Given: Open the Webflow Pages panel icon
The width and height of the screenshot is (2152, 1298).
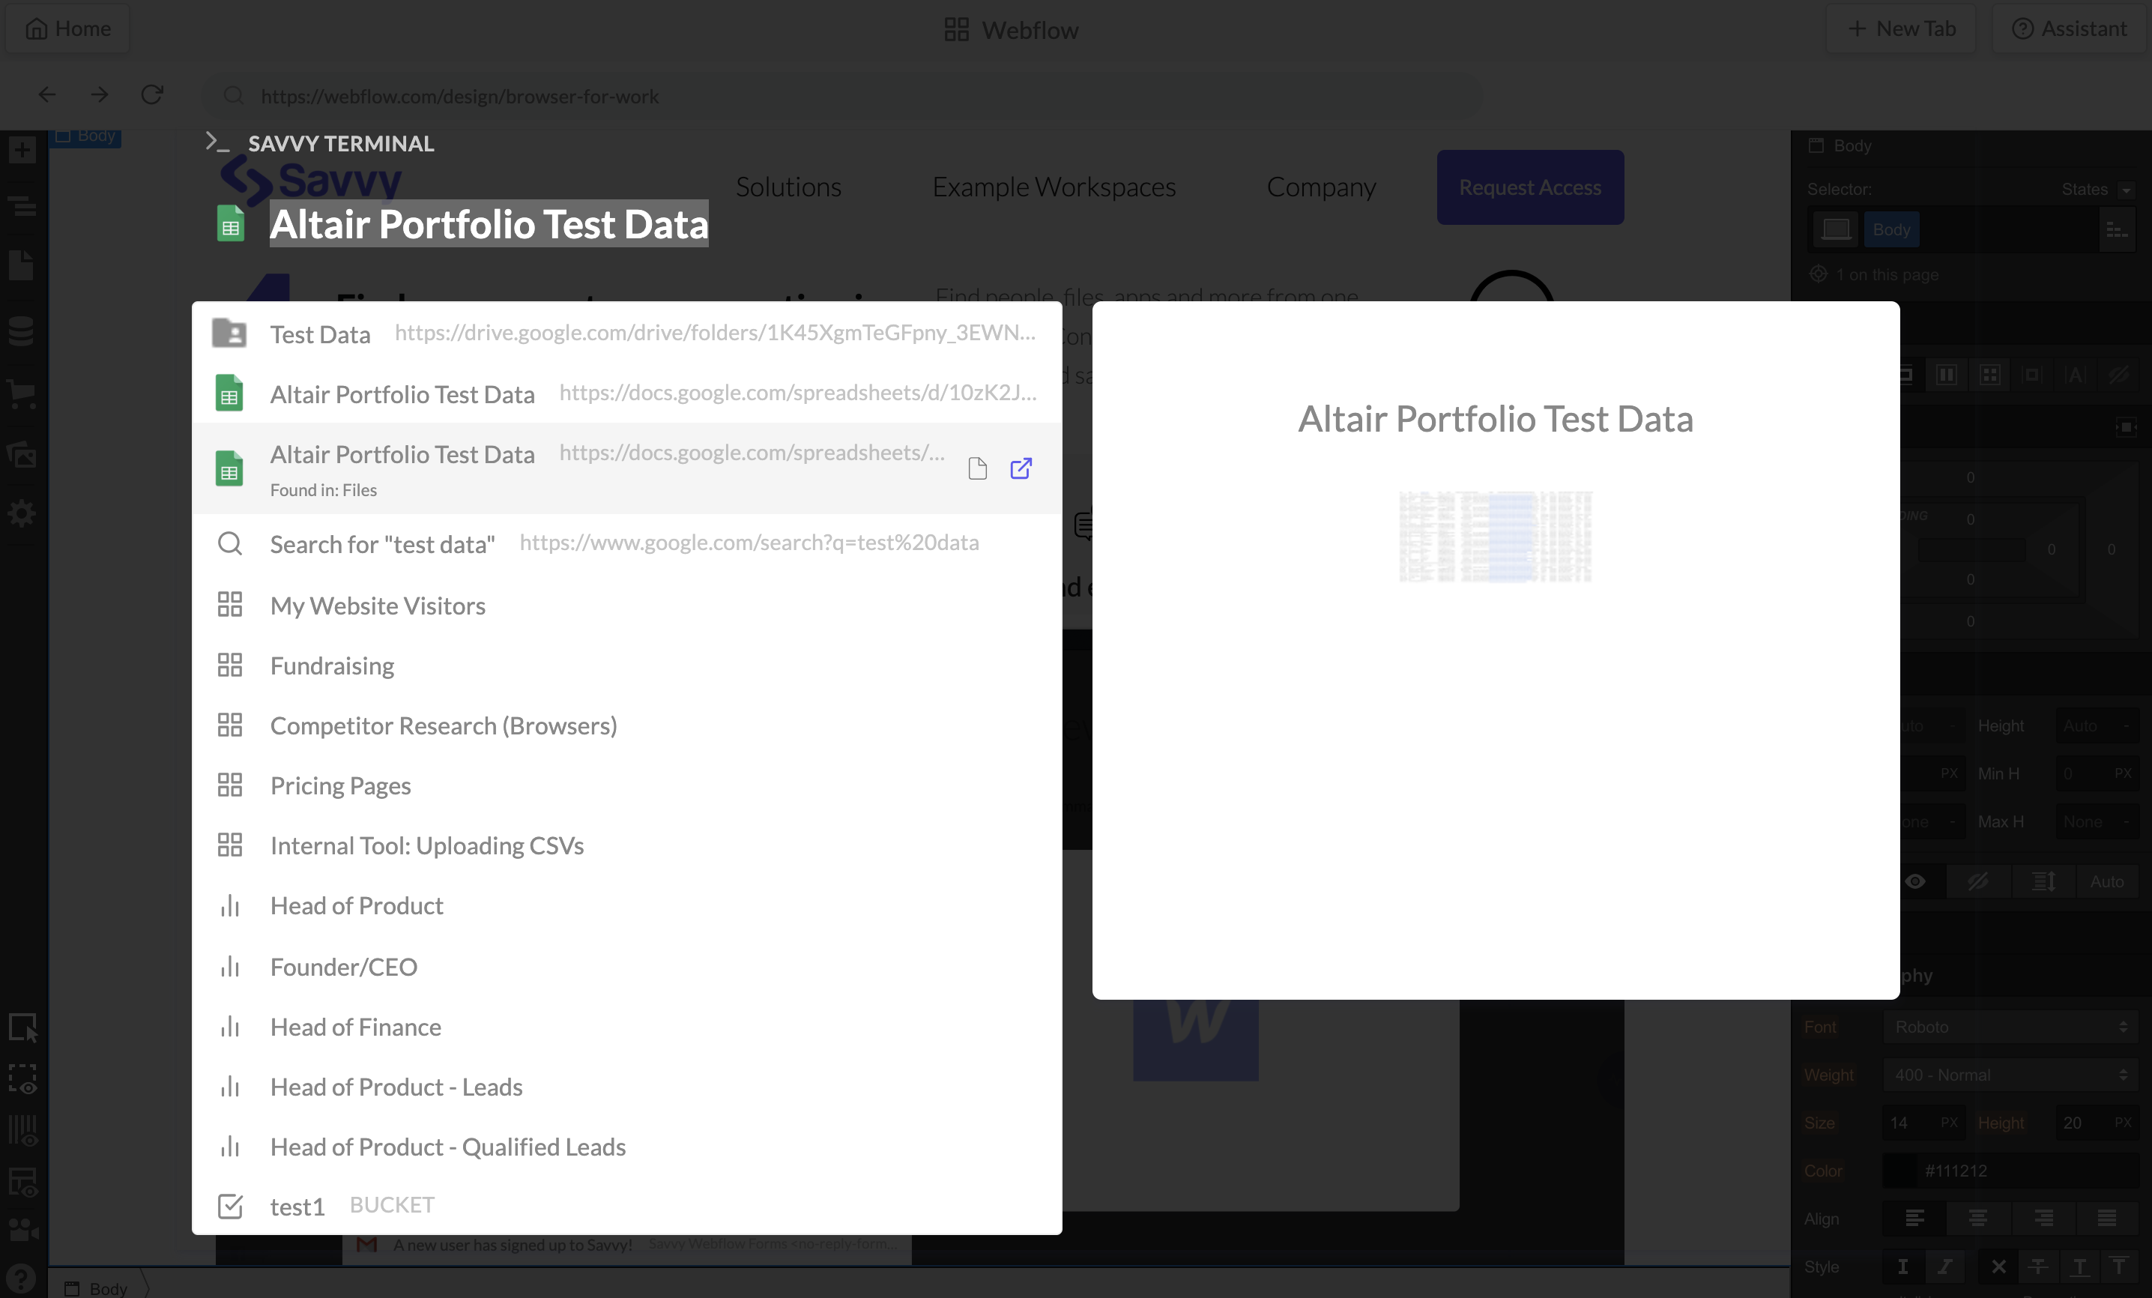Looking at the screenshot, I should point(22,265).
